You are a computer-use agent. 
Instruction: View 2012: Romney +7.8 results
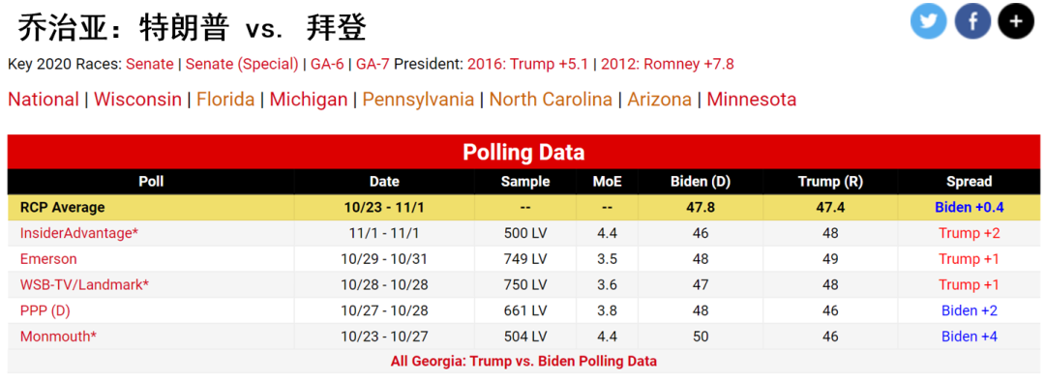click(667, 65)
